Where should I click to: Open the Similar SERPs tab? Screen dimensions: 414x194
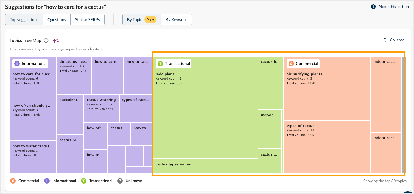coord(87,19)
